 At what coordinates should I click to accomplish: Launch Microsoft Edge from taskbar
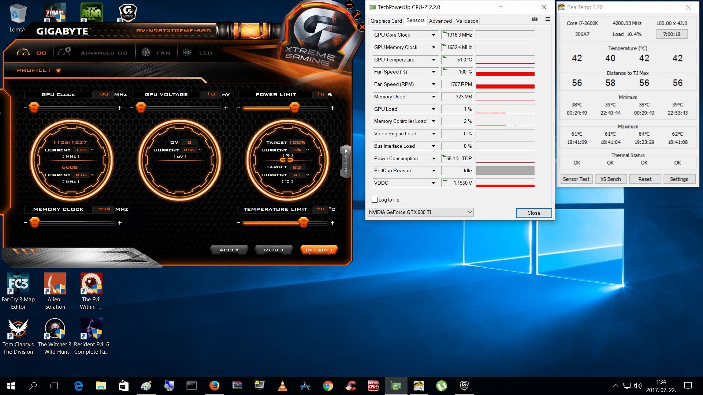(78, 385)
